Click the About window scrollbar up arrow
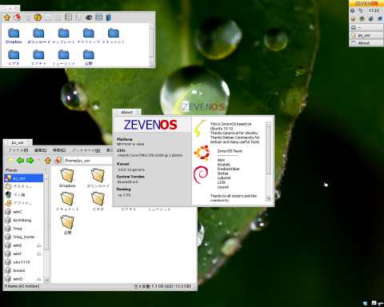The height and width of the screenshot is (307, 384). pos(269,124)
